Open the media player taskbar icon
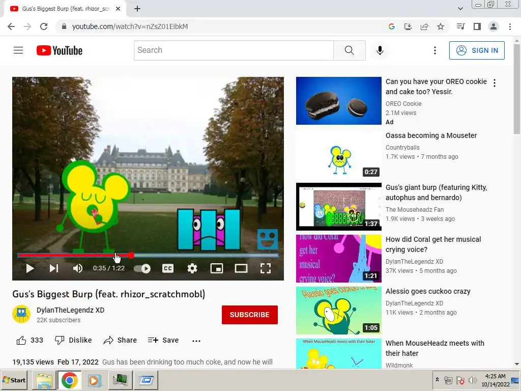Screen dimensions: 521x391 tap(94, 380)
